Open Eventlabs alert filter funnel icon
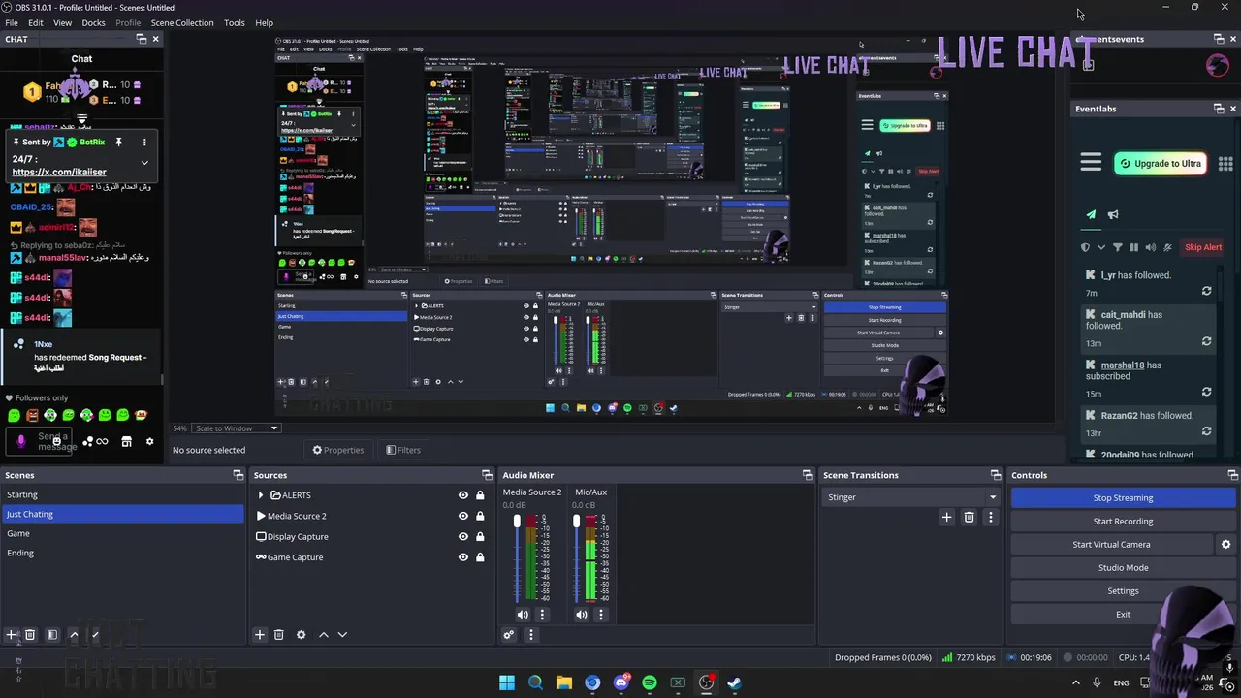Screen dimensions: 1241x698 pos(1117,247)
